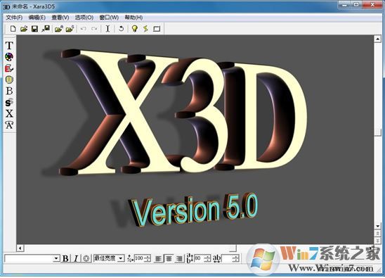Open a file using the folder icon
This screenshot has width=385, height=278.
pos(24,29)
